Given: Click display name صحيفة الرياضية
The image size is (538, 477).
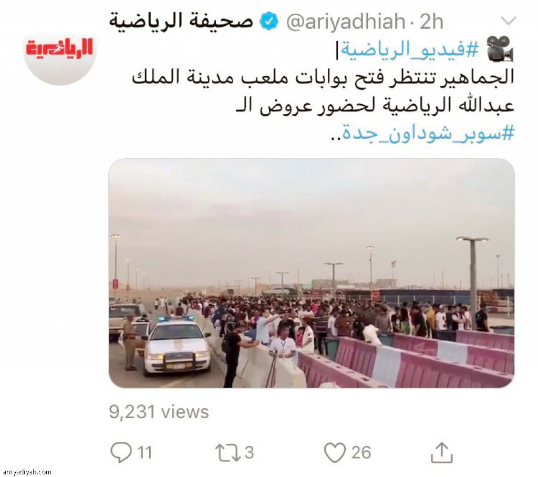Looking at the screenshot, I should click(x=181, y=21).
